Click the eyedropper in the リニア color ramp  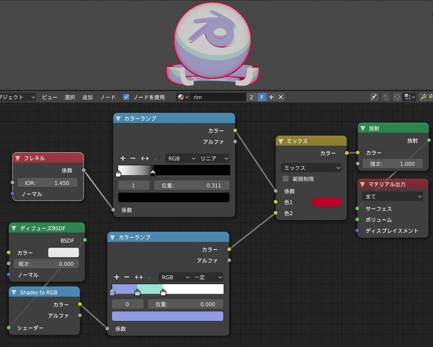(x=157, y=158)
